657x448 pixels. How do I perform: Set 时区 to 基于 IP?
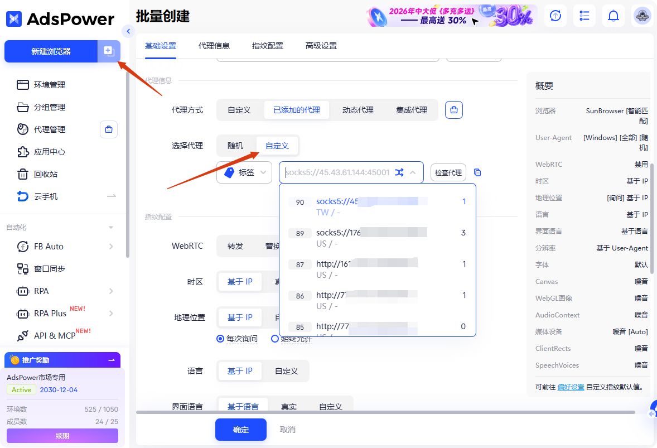[240, 282]
